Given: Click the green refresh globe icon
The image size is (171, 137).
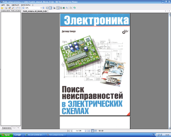Looking at the screenshot, I should pos(75,8).
